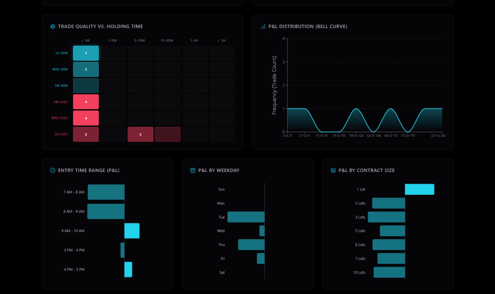Image resolution: width=495 pixels, height=294 pixels.
Task: Click the Thursday P&L bar
Action: [251, 244]
